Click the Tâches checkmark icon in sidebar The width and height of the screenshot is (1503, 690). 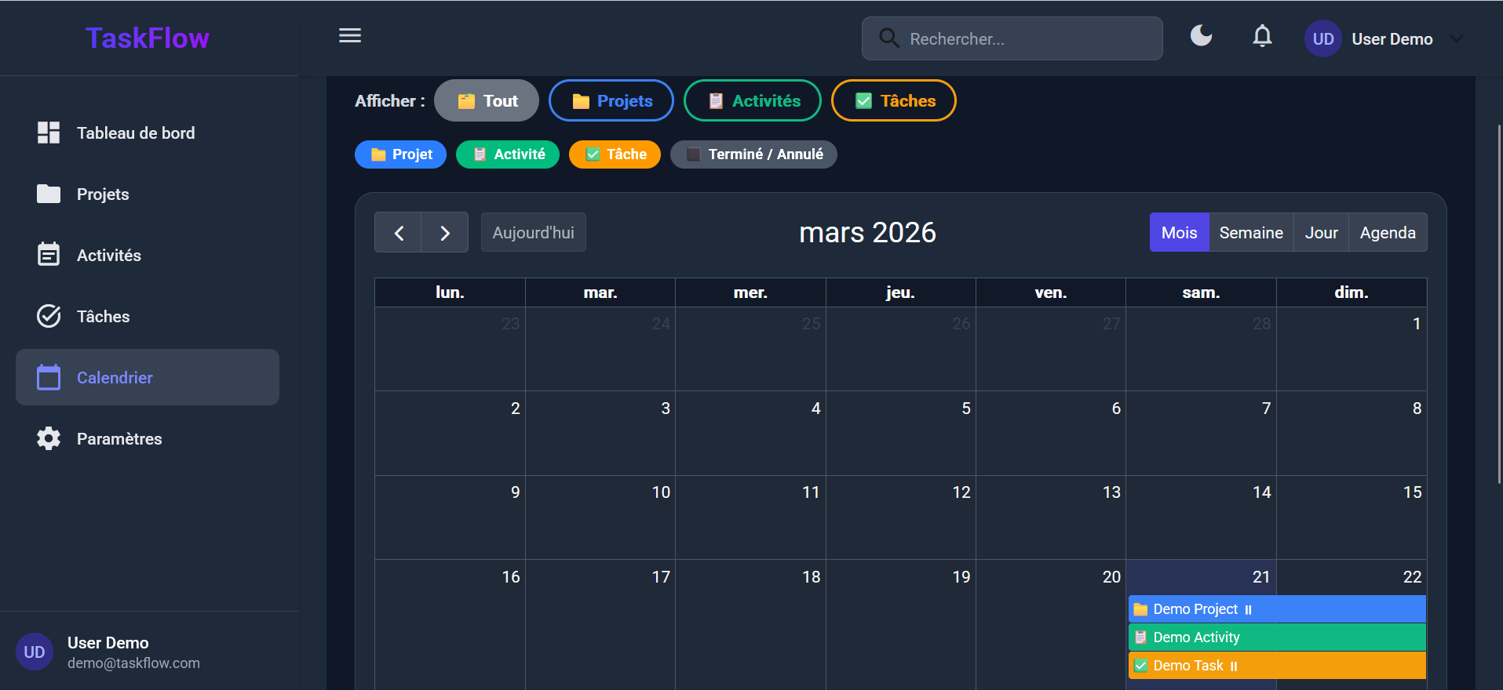[49, 316]
